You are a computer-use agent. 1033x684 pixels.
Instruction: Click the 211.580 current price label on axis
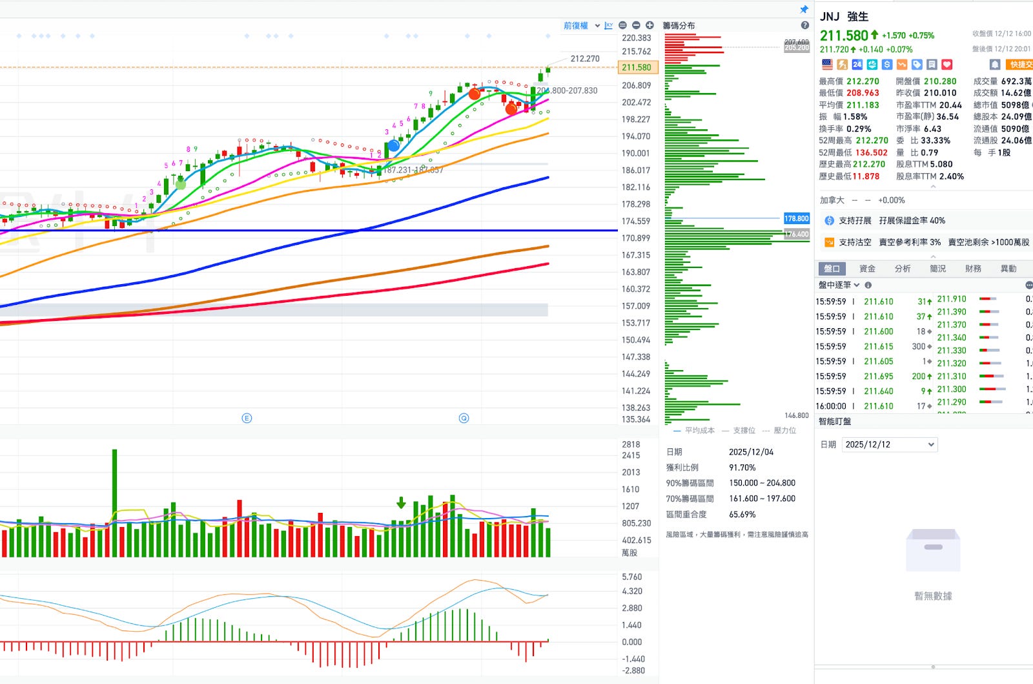[638, 67]
